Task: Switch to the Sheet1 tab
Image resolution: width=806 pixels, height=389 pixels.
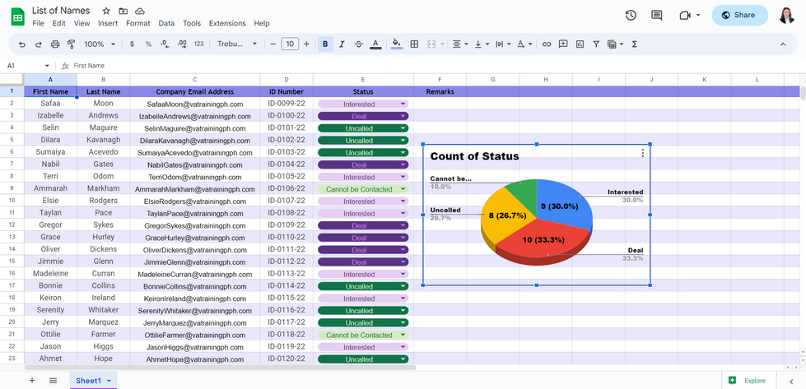Action: (88, 381)
